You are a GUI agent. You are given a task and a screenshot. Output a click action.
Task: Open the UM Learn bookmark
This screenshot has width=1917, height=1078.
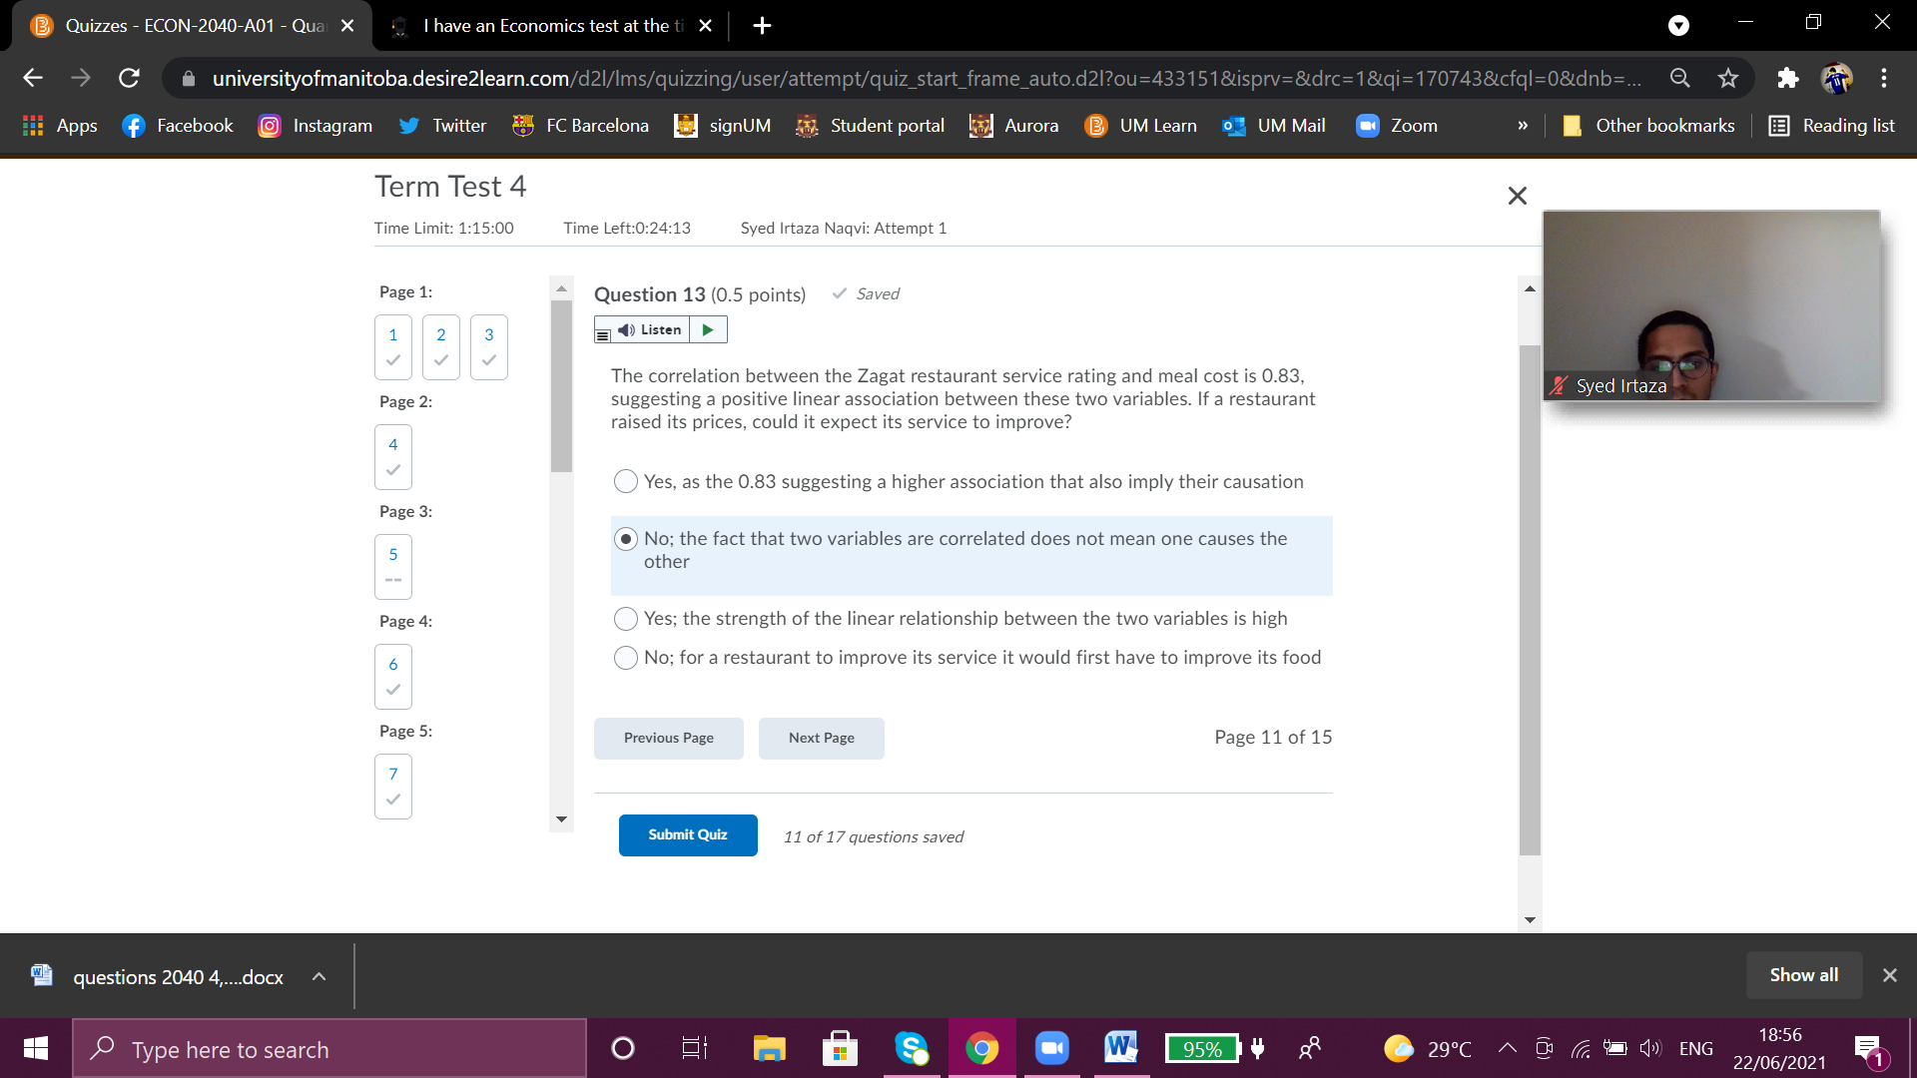(x=1140, y=126)
